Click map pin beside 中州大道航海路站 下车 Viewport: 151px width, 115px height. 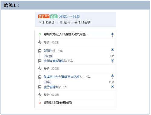point(112,61)
